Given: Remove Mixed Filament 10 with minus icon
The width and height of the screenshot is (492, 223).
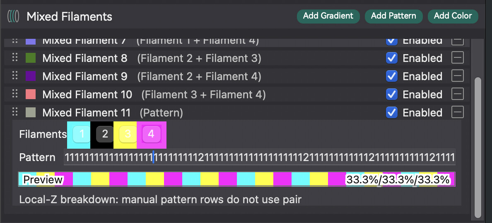Looking at the screenshot, I should (458, 94).
